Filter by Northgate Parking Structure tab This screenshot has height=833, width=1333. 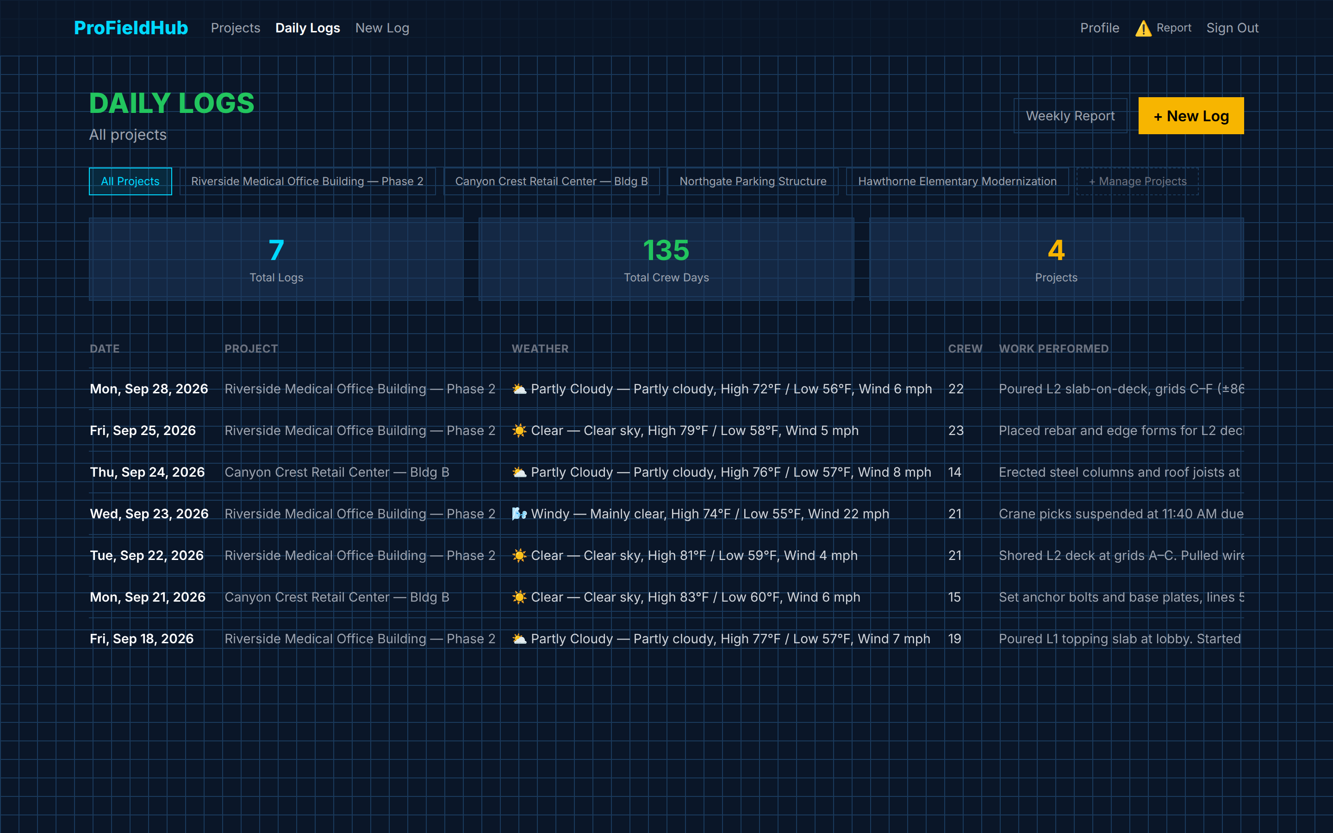click(753, 181)
